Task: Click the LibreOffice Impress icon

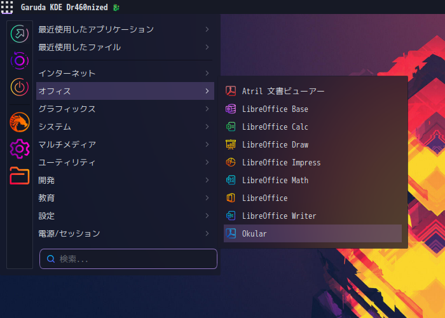Action: click(231, 162)
